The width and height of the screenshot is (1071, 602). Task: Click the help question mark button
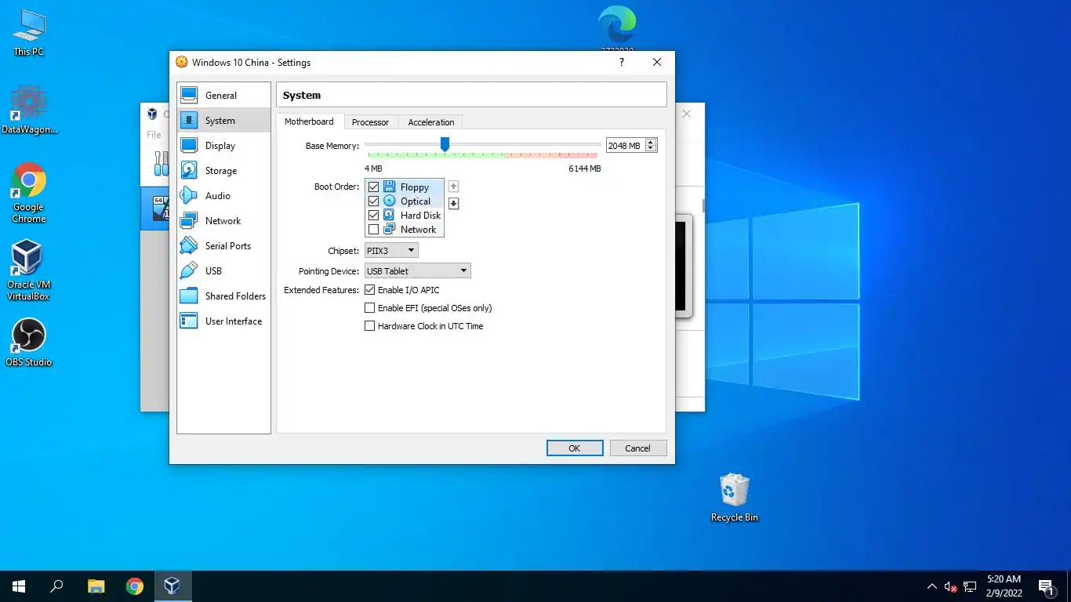point(622,62)
